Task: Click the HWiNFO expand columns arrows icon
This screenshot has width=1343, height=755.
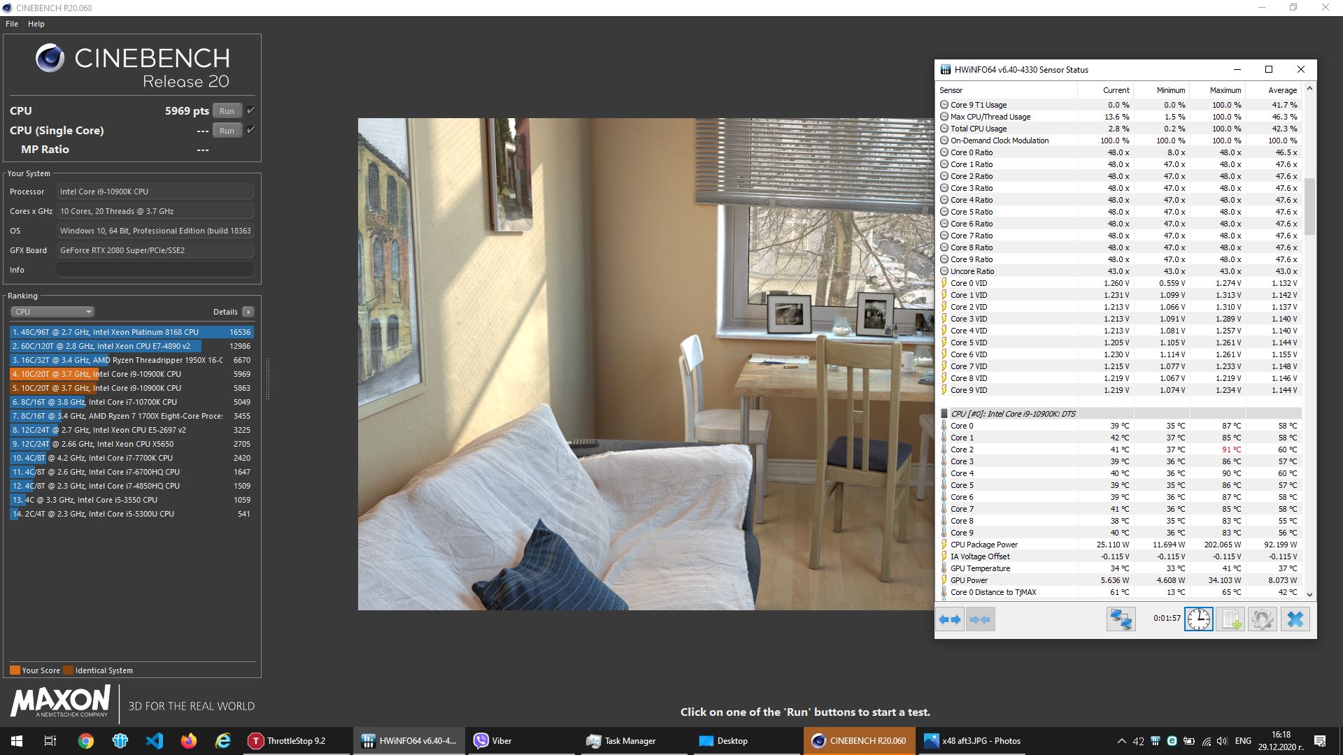Action: (x=950, y=619)
